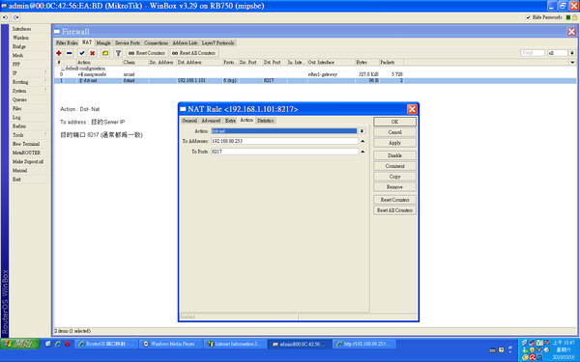Disable selected rule with the red X
Screen dimensions: 580x362
click(93, 53)
